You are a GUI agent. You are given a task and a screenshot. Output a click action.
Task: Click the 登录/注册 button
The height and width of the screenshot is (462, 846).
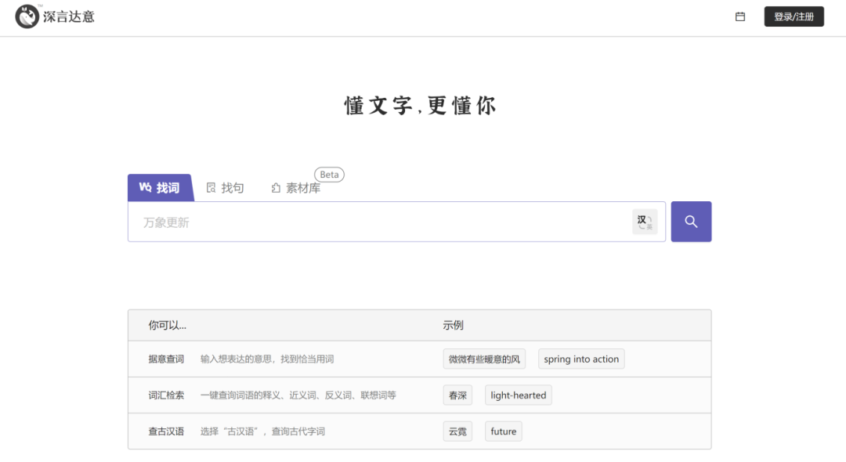click(x=794, y=16)
